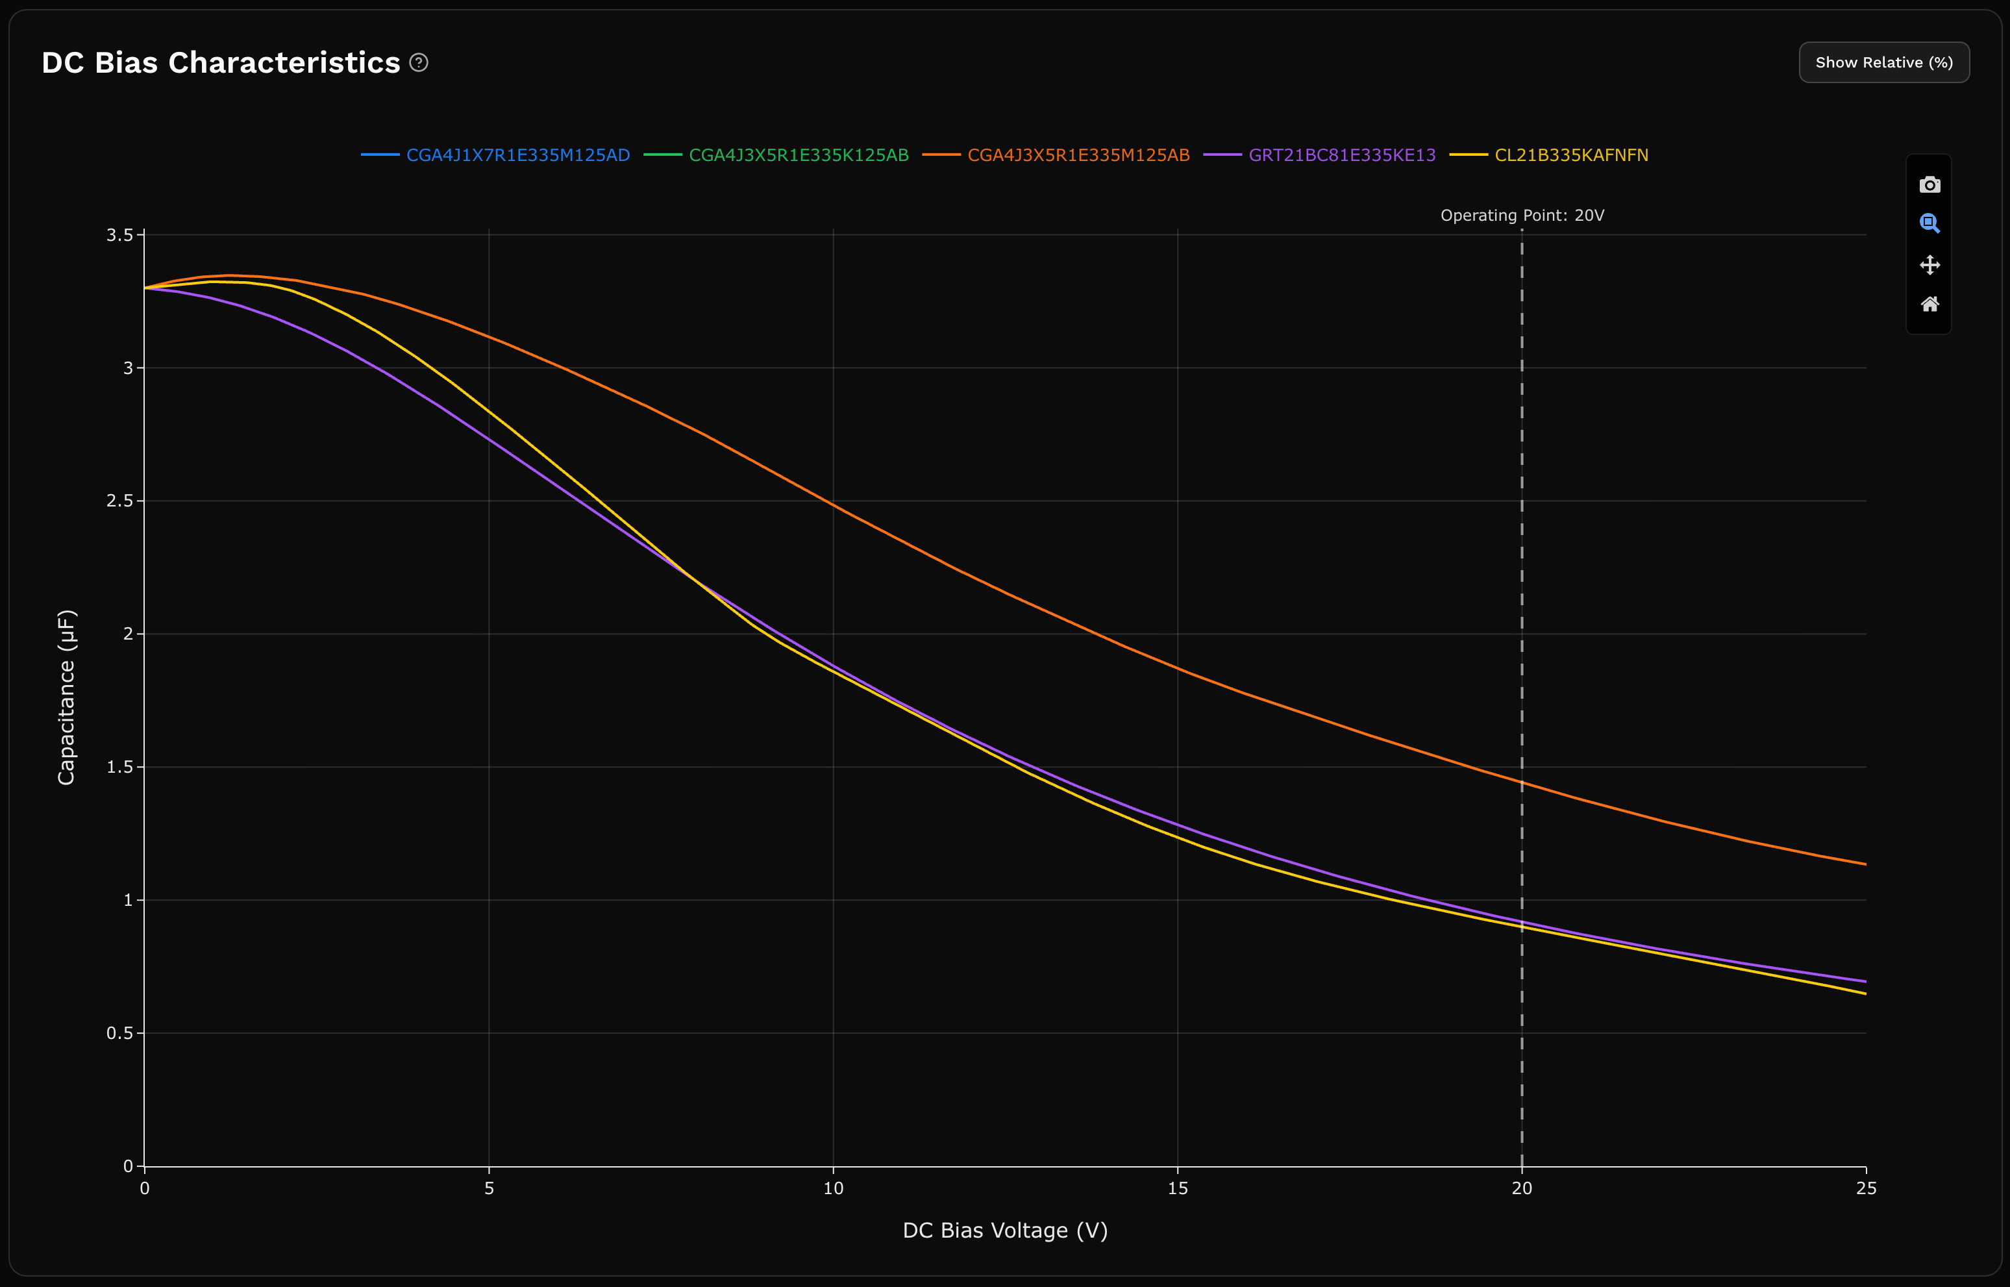
Task: Hide the CGA4J3X5R1E335M125AB trace in legend
Action: pyautogui.click(x=1078, y=155)
